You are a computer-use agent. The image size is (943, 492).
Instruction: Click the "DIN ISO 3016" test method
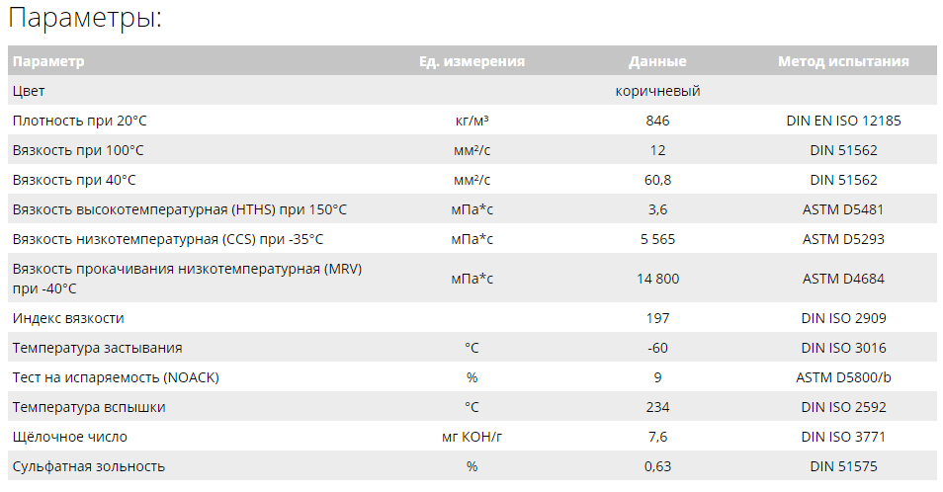click(843, 348)
